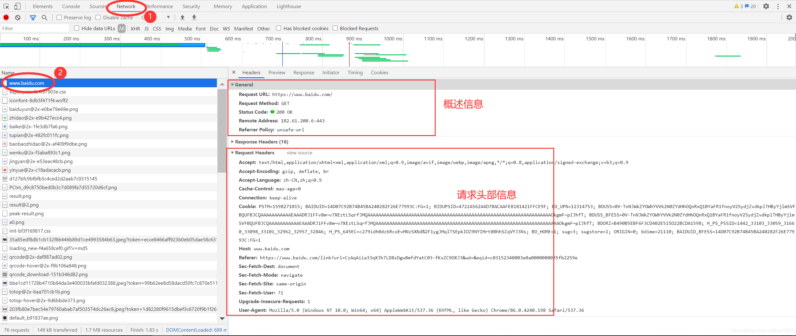Screen dimensions: 796x336
Task: Select loading_new-f4a658cef0.gif request
Action: (108, 248)
